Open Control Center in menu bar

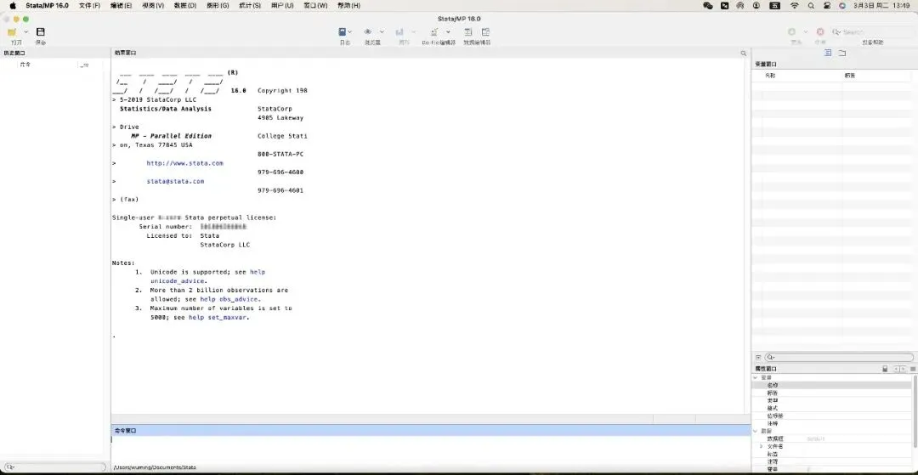click(x=827, y=5)
